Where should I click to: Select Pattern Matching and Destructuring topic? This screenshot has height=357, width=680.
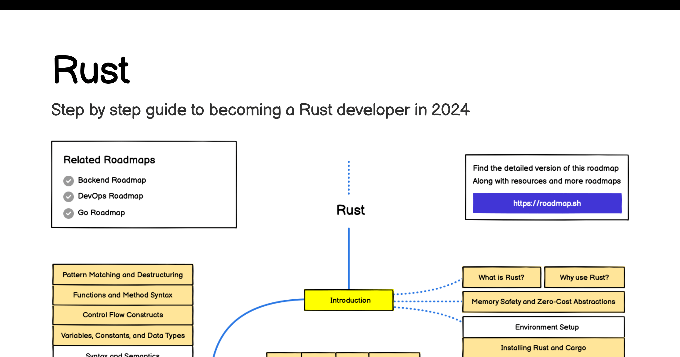pos(123,275)
